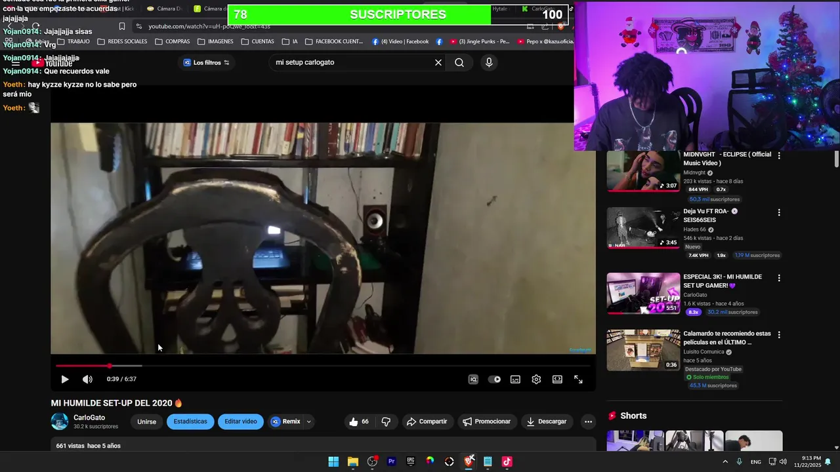
Task: Open the Calamardo te recomiendo video thumbnail
Action: point(643,350)
